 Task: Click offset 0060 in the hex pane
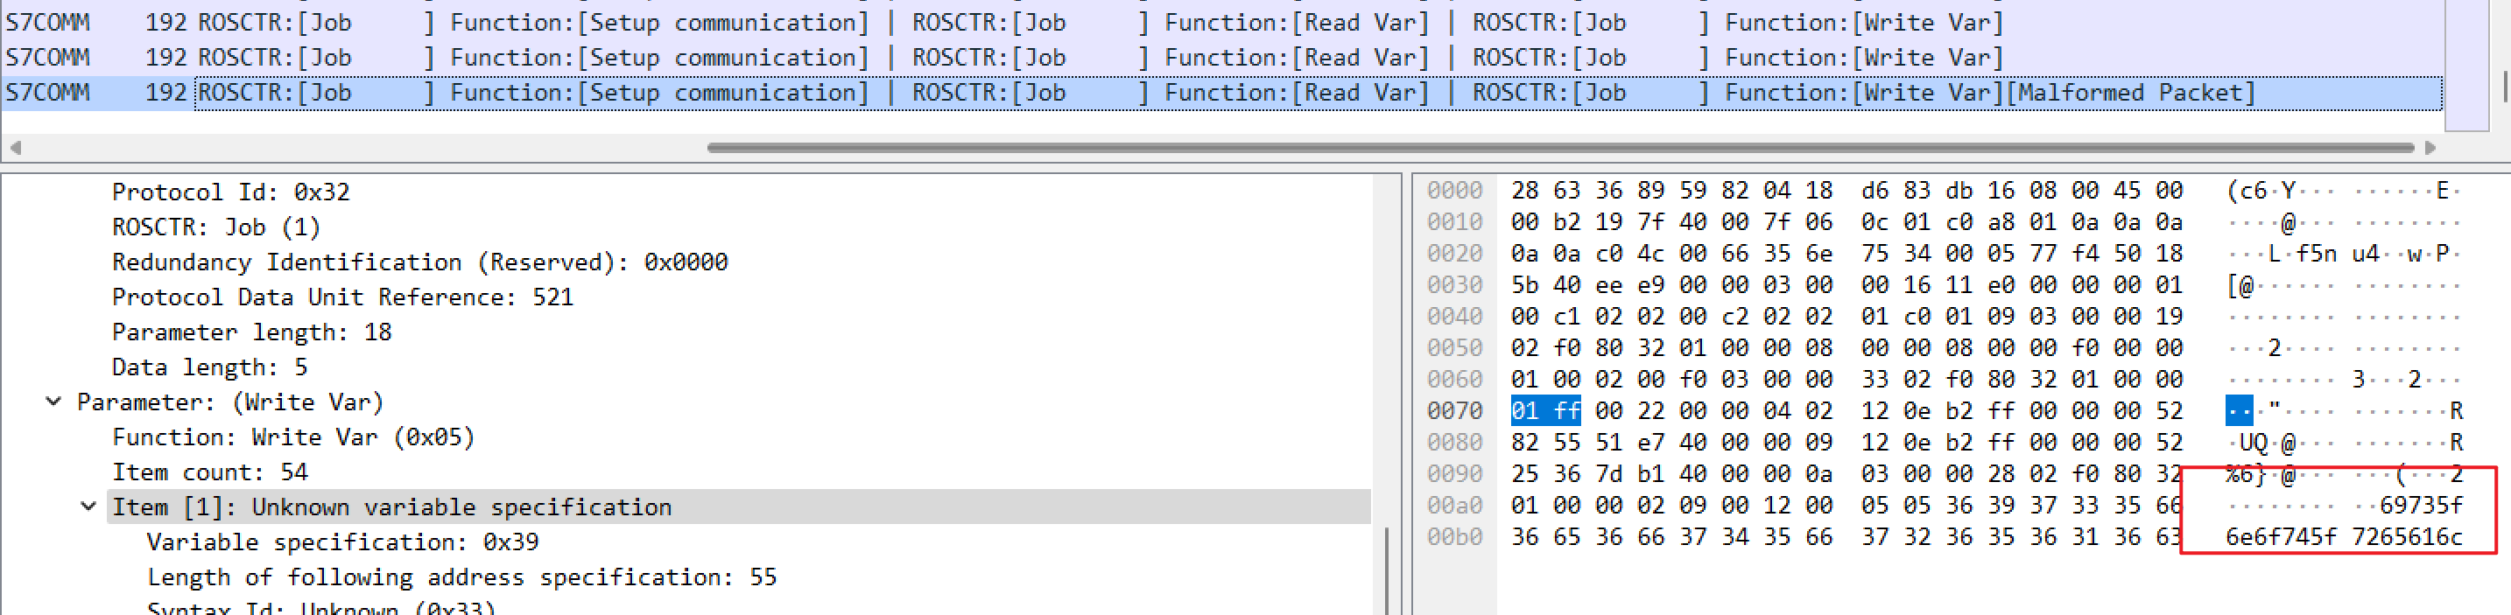pyautogui.click(x=1454, y=379)
